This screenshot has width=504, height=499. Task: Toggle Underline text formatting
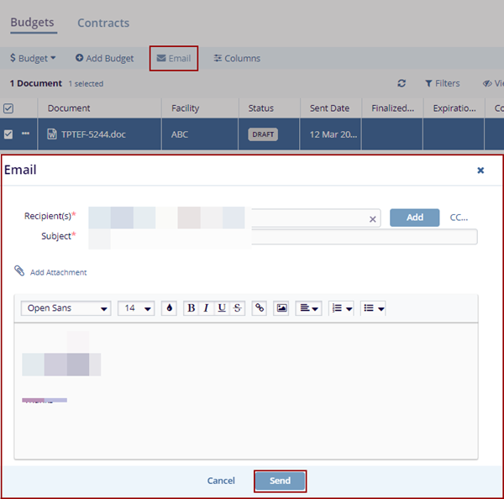222,308
